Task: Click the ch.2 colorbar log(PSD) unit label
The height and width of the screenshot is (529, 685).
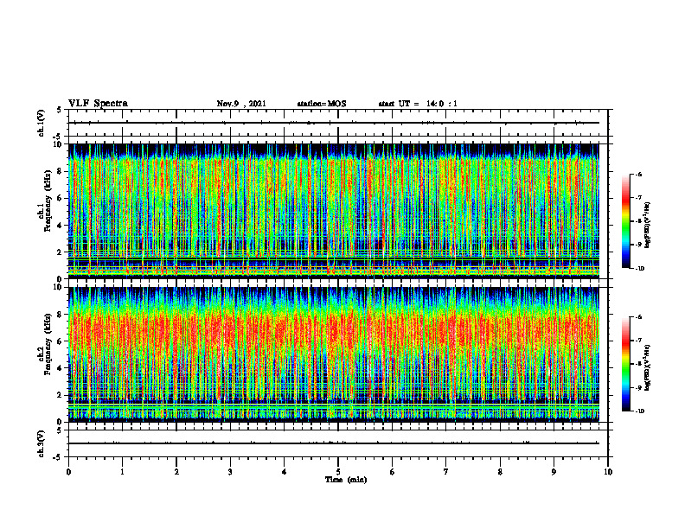Action: point(648,367)
